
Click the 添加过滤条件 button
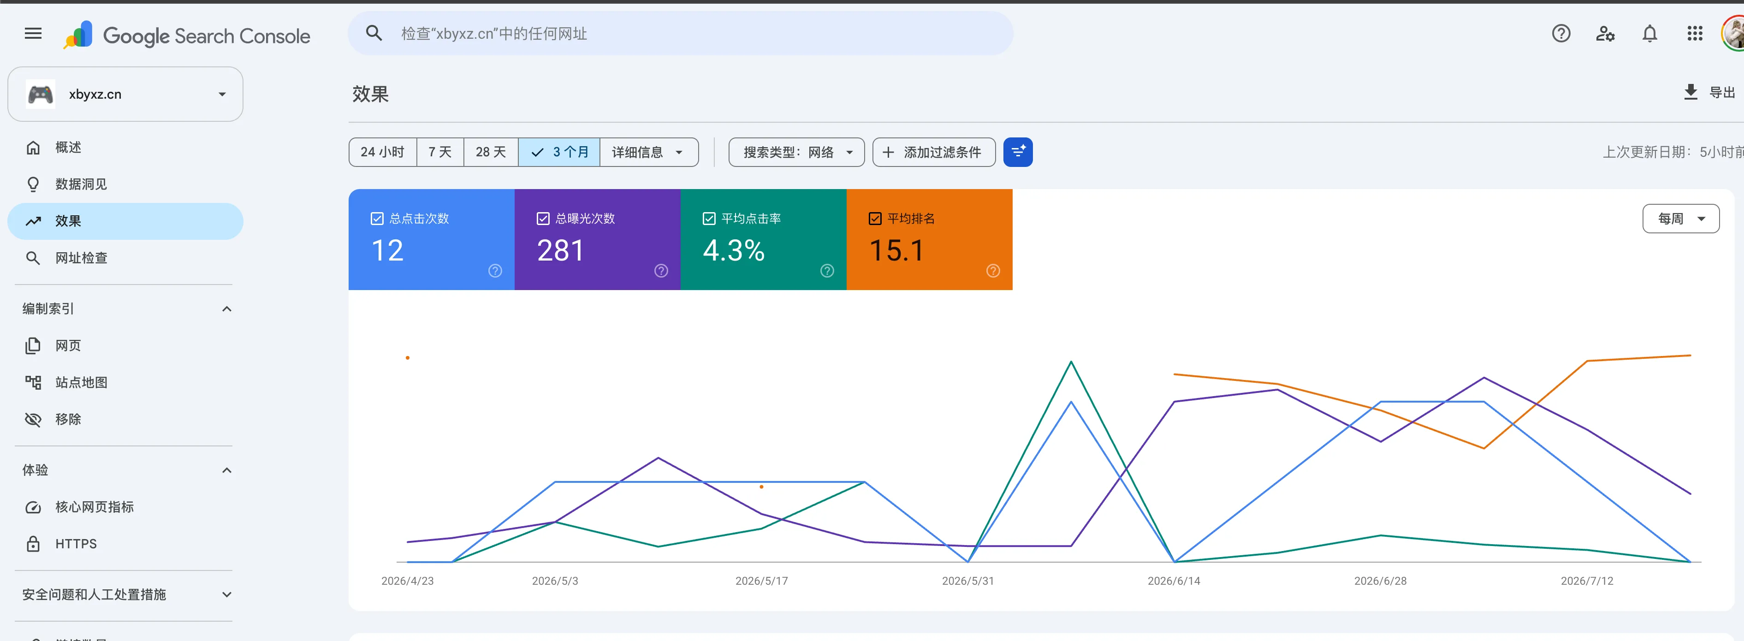point(934,152)
